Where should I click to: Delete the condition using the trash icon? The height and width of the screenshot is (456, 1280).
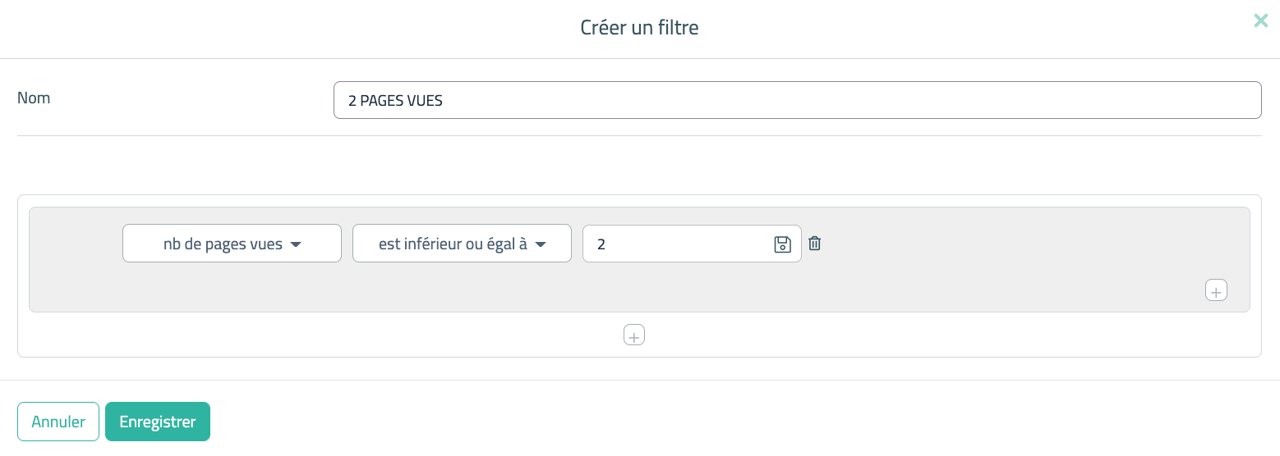(x=814, y=243)
